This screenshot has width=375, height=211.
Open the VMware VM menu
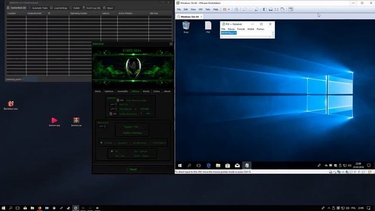200,9
